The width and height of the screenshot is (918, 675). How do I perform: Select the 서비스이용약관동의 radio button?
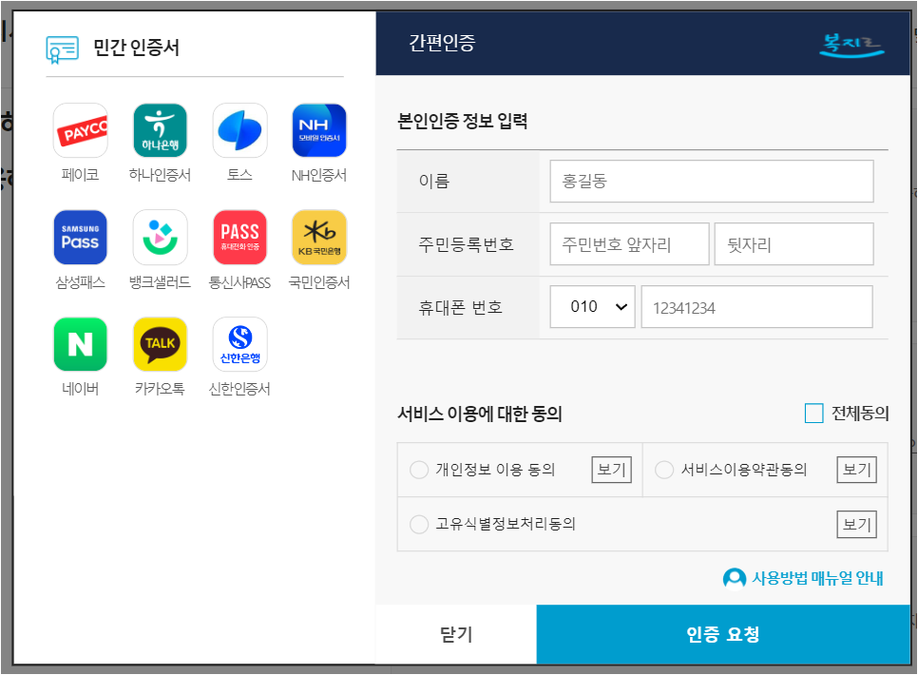pyautogui.click(x=664, y=470)
